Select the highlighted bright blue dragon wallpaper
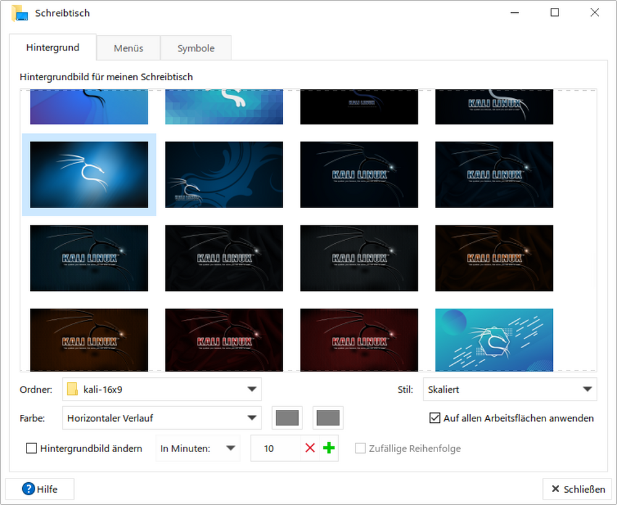617x505 pixels. [89, 175]
